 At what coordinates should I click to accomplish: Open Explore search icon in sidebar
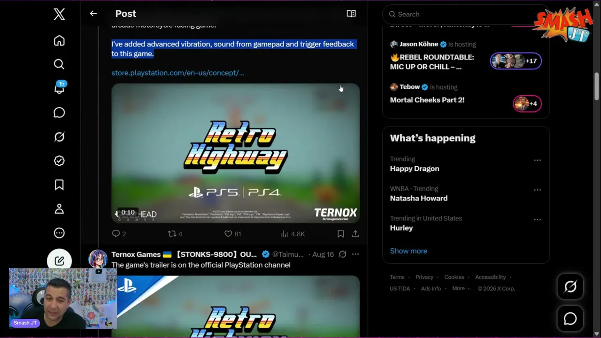click(59, 64)
